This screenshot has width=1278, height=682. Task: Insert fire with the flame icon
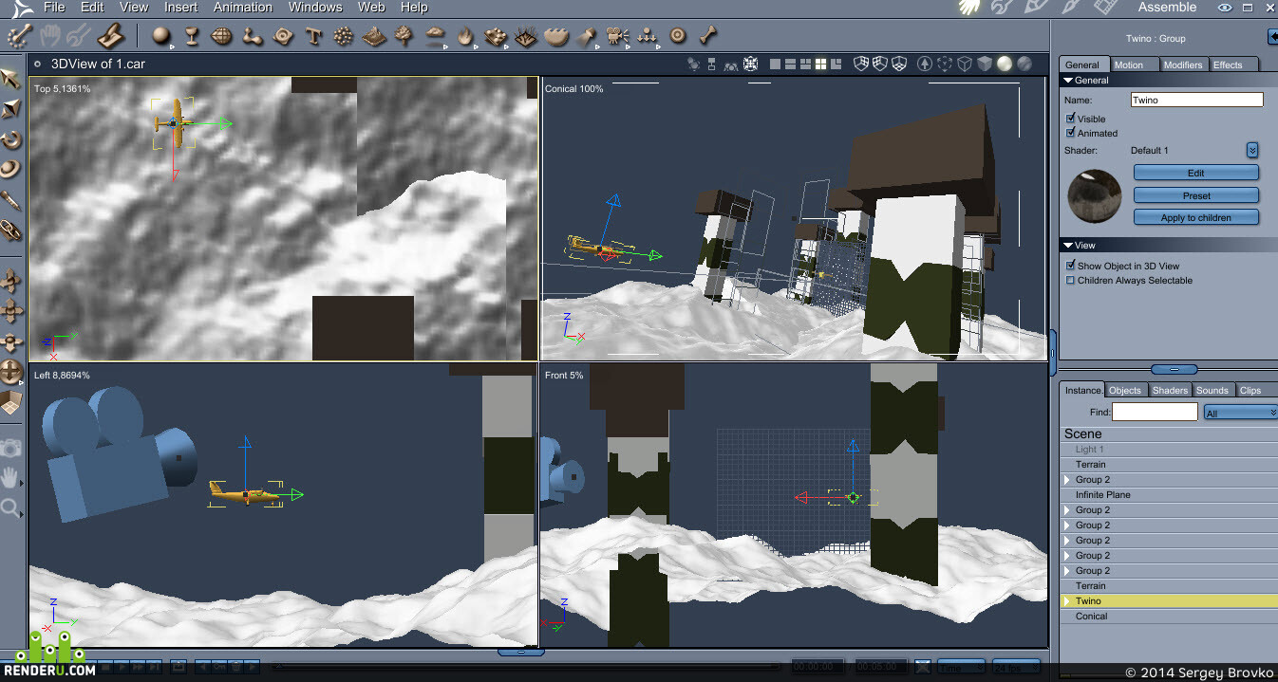pyautogui.click(x=465, y=37)
